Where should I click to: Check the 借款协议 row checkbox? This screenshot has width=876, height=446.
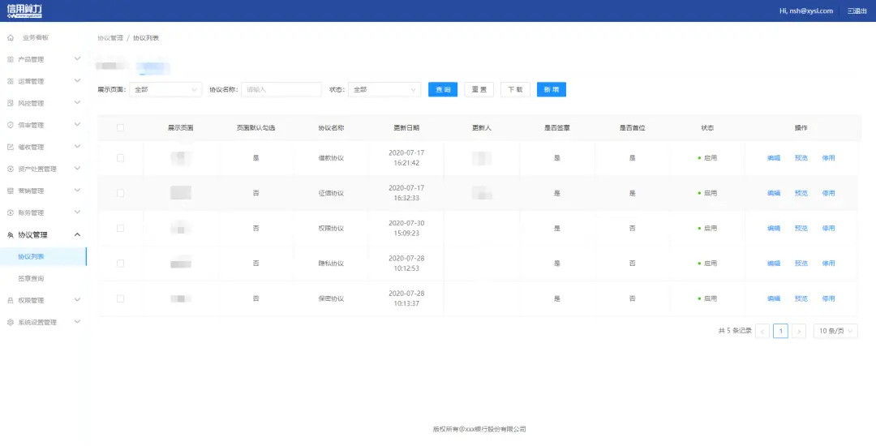coord(121,158)
